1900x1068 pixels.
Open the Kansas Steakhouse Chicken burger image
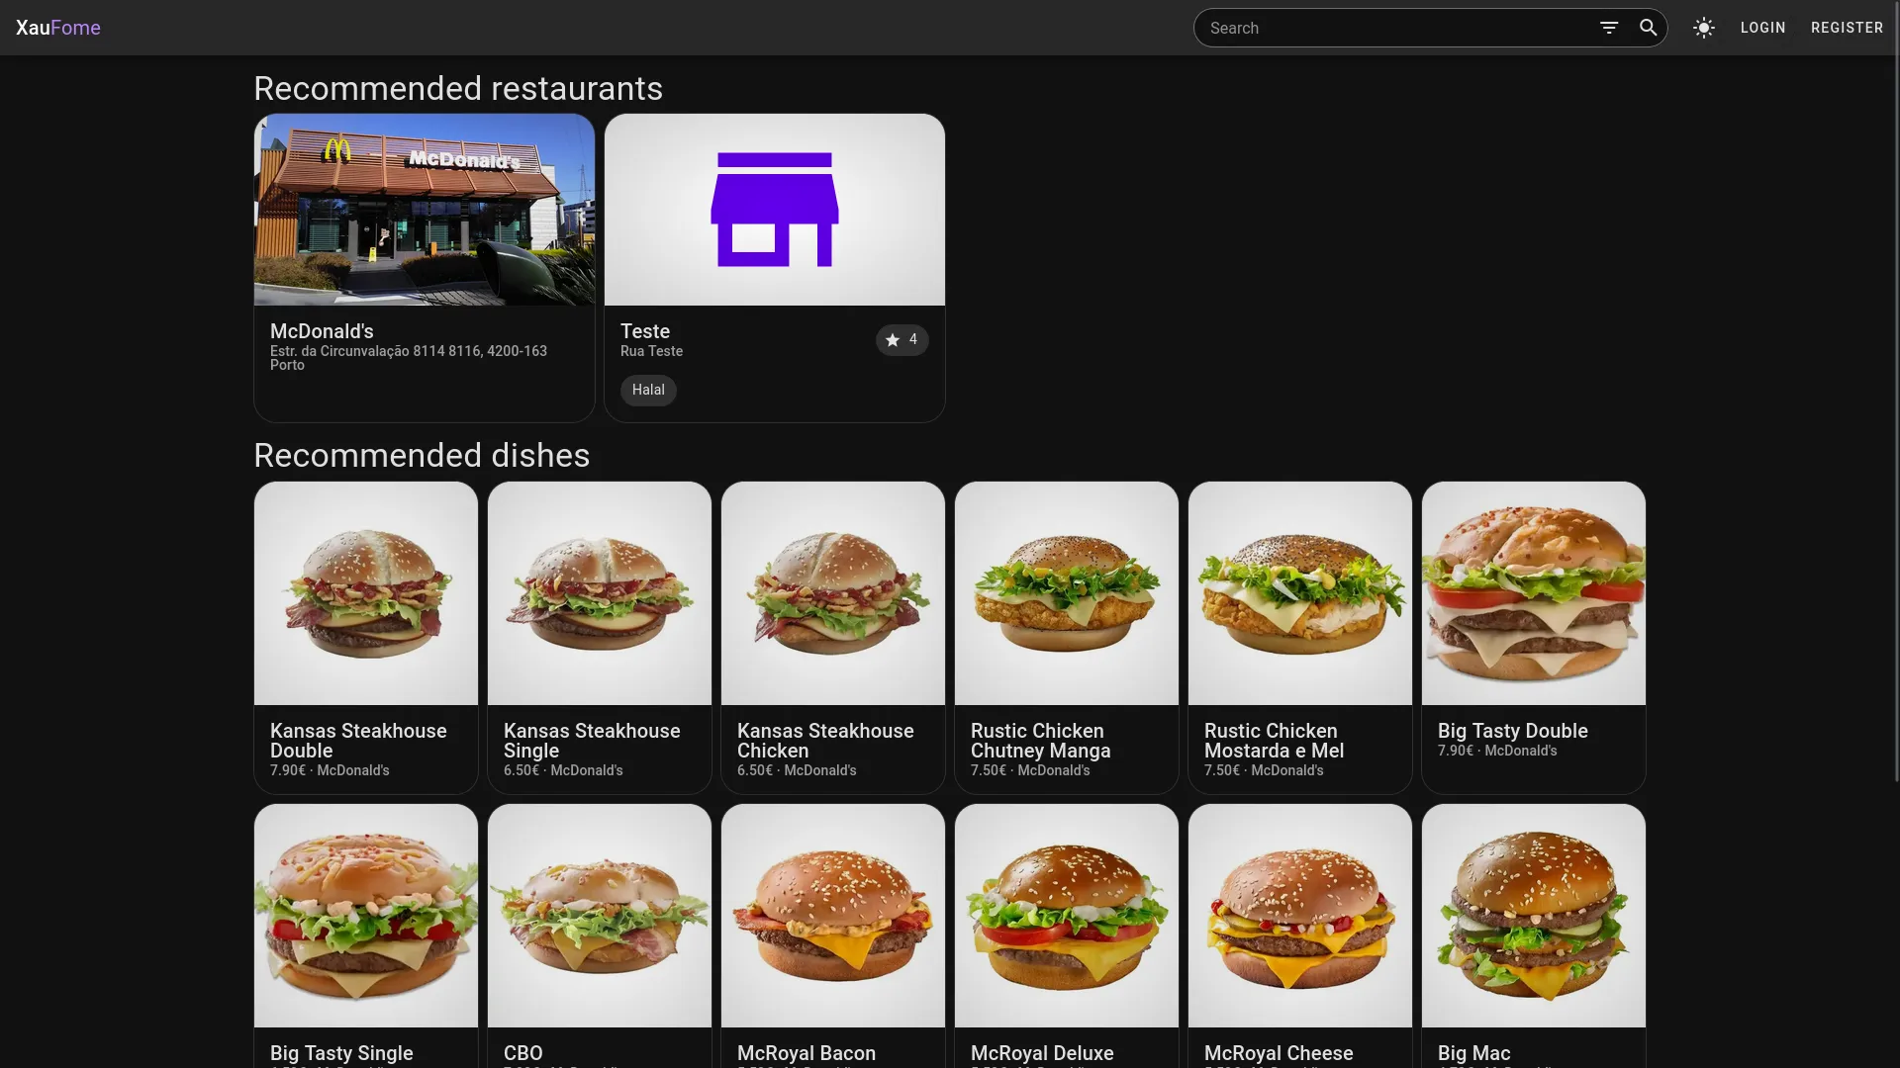coord(833,593)
